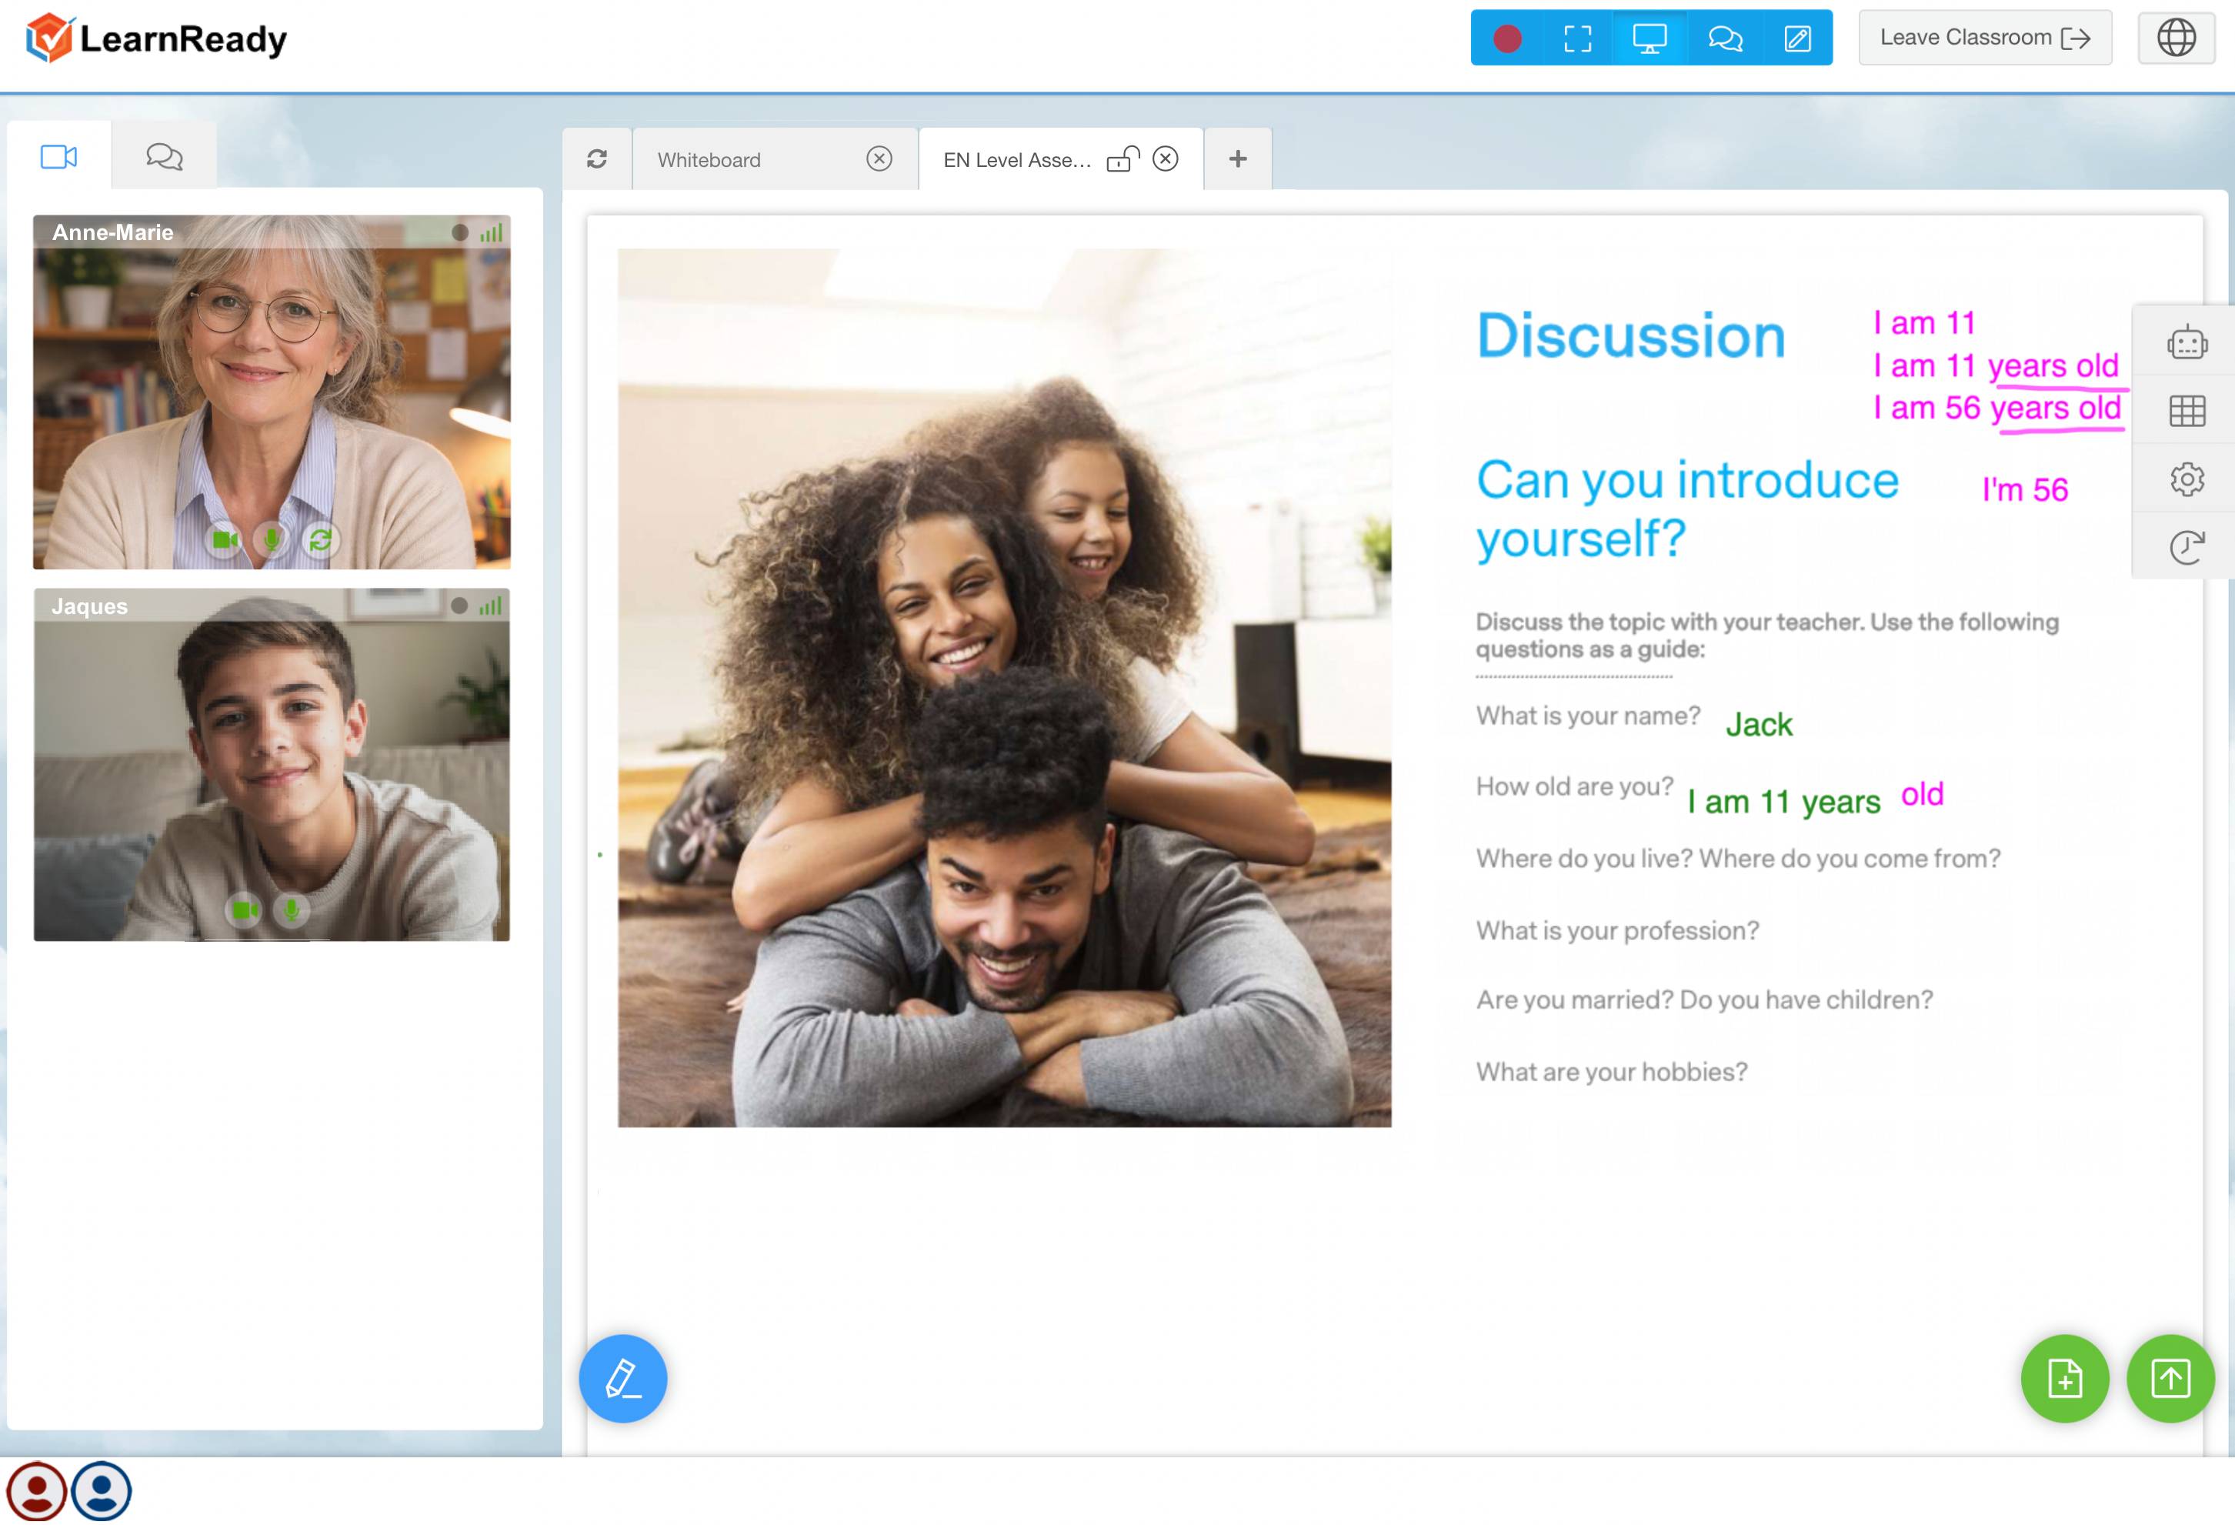Screen dimensions: 2235x1525
Task: Mute Jaques' microphone
Action: [x=292, y=909]
